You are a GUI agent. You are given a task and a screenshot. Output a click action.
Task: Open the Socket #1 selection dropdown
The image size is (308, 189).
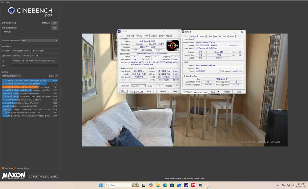tap(138, 86)
